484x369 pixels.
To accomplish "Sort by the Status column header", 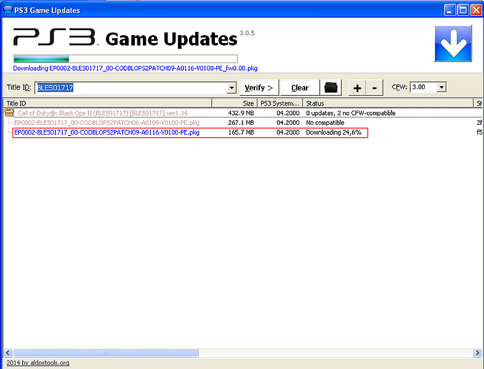I will [388, 103].
